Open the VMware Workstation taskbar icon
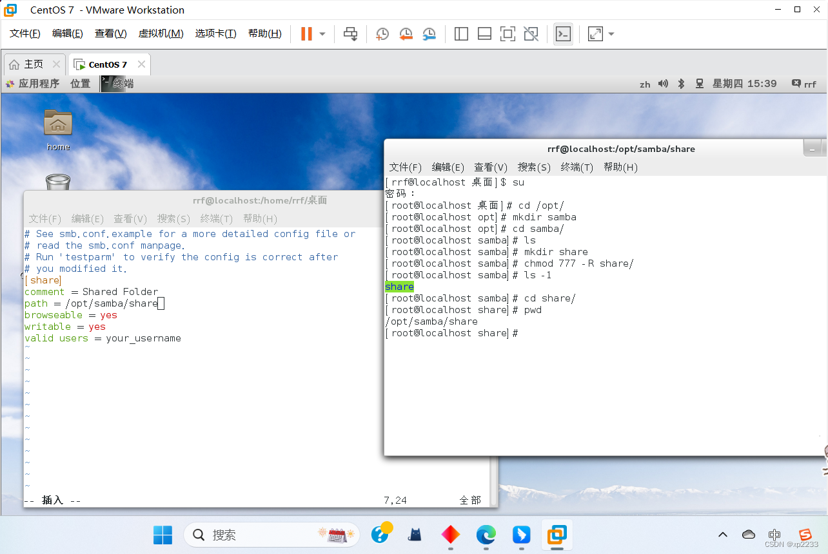828x554 pixels. click(557, 535)
